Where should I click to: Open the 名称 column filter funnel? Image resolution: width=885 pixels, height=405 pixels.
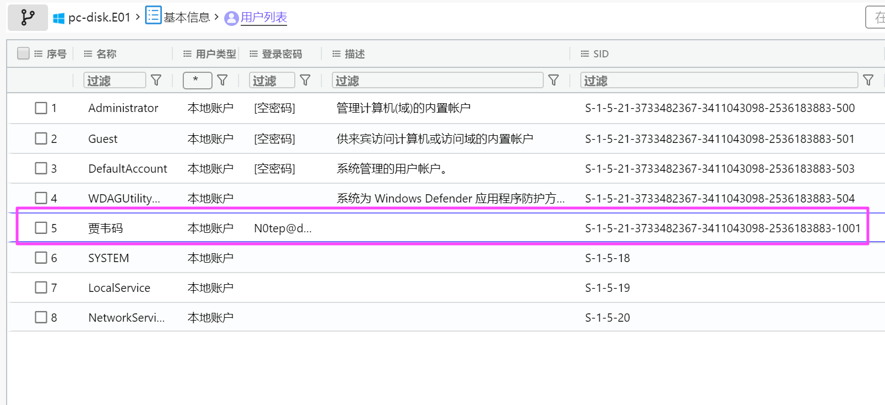pyautogui.click(x=156, y=81)
